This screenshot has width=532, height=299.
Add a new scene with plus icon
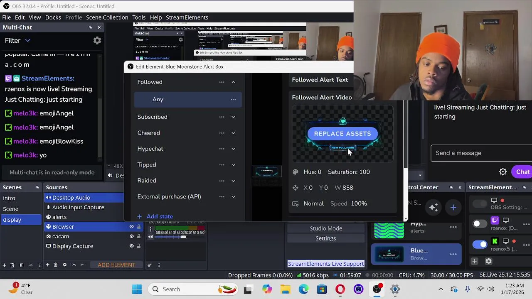pos(4,265)
